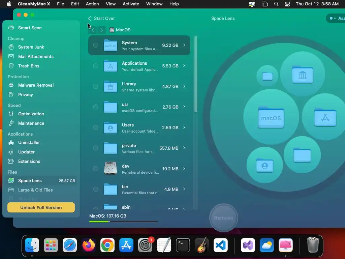Viewport: 345px width, 259px height.
Task: Open Spotlight search in the menu bar
Action: [x=276, y=4]
